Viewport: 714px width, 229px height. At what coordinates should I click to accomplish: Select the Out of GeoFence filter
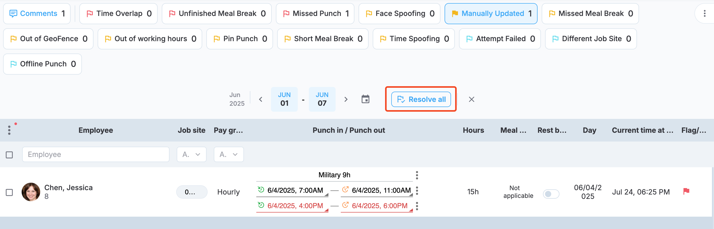[x=48, y=39]
